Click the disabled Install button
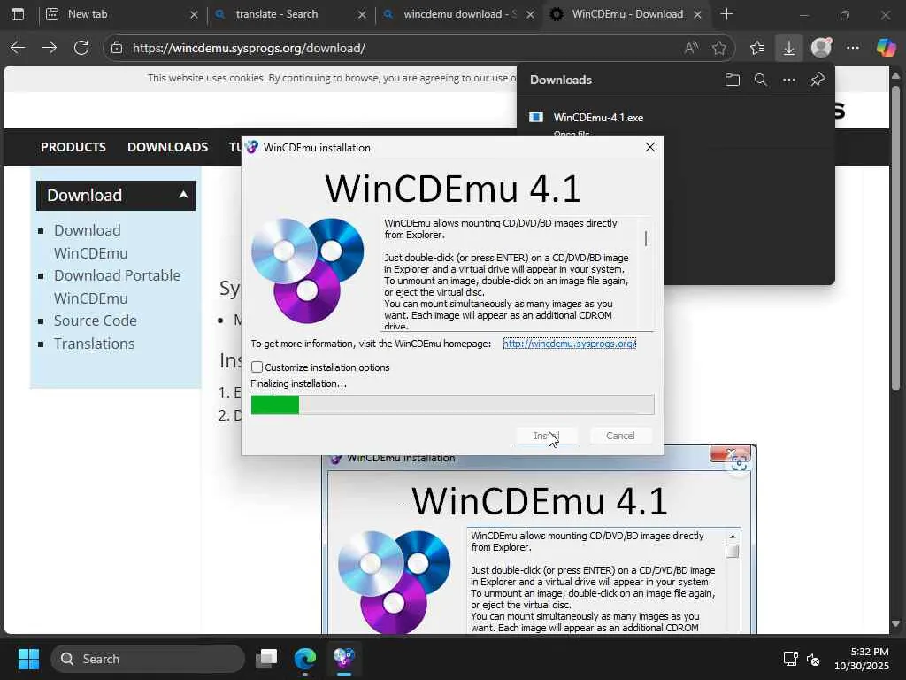 (546, 436)
